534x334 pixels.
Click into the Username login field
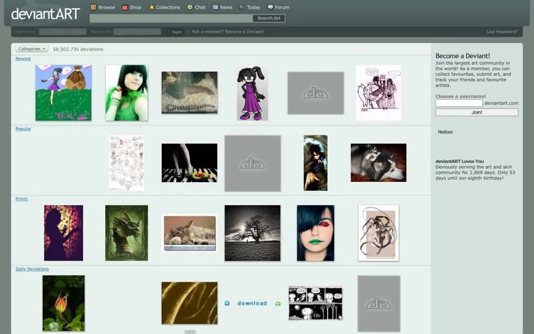[62, 32]
